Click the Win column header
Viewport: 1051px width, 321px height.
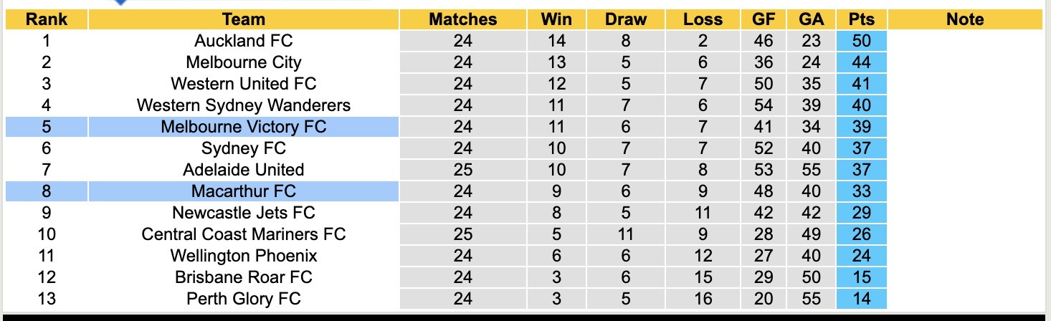(556, 19)
